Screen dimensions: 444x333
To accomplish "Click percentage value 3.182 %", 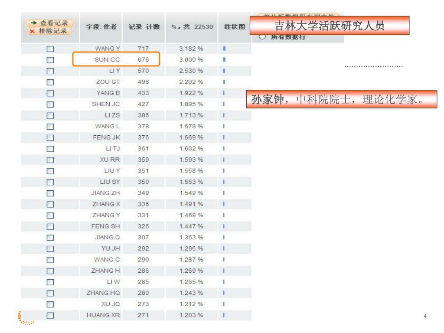I will [191, 49].
